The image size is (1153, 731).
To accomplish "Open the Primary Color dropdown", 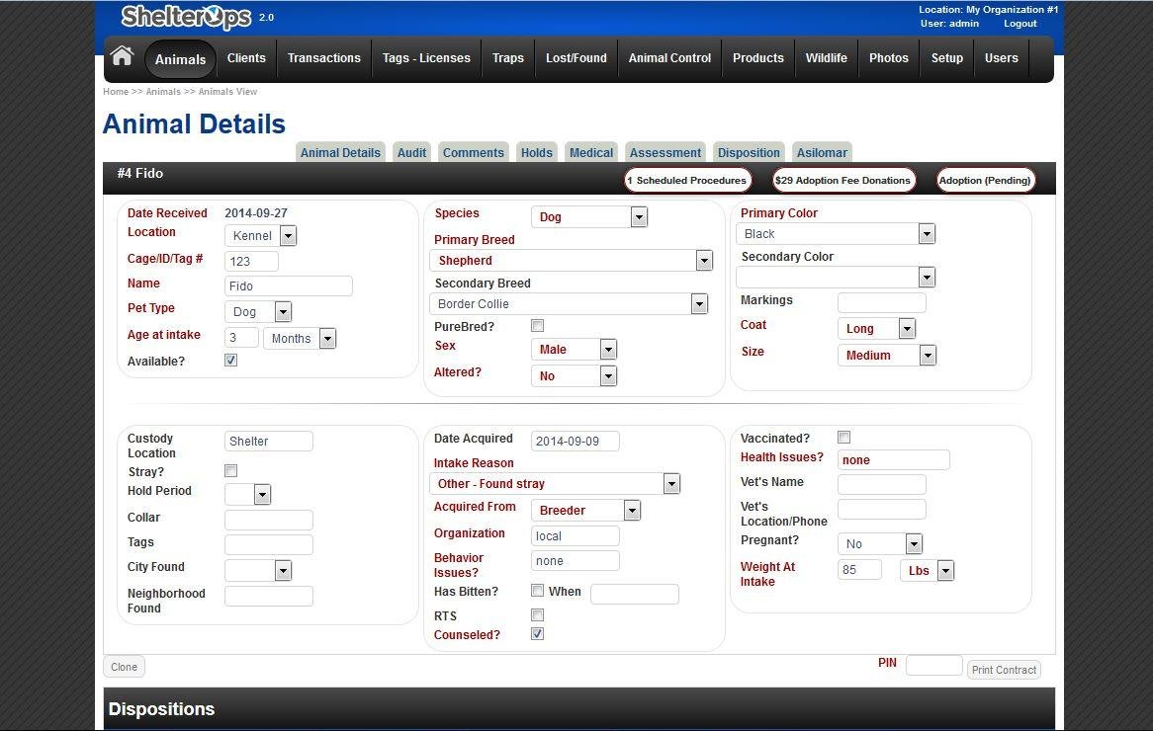I will coord(927,233).
